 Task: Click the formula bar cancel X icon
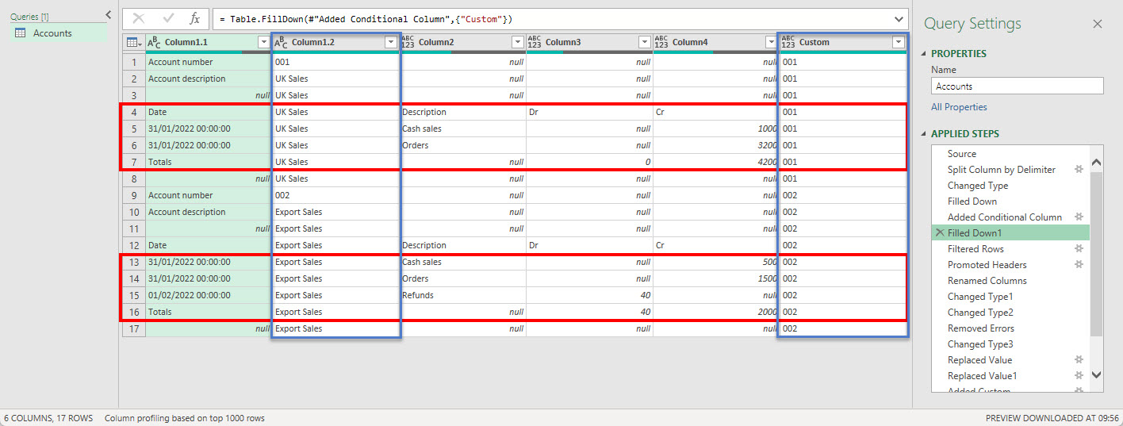pos(139,18)
